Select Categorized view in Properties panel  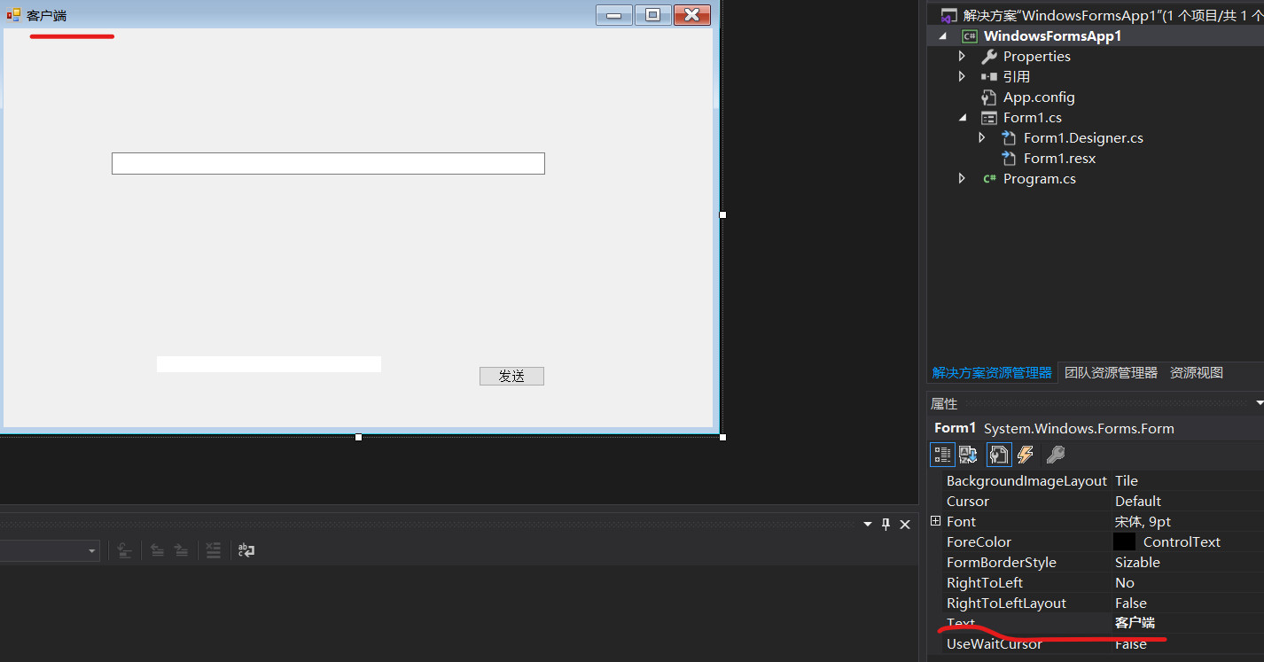click(942, 455)
